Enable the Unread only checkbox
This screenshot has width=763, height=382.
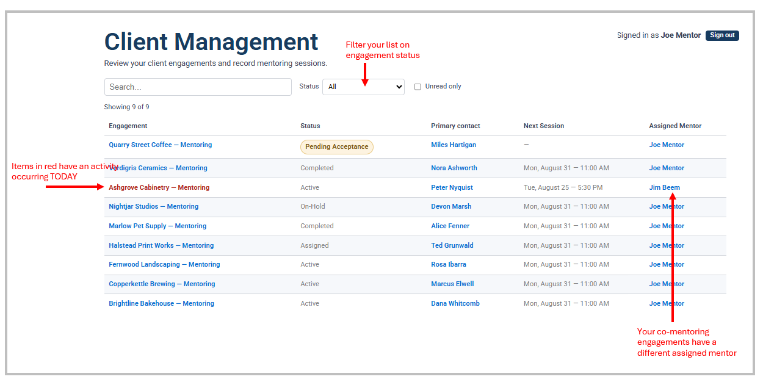pos(418,87)
